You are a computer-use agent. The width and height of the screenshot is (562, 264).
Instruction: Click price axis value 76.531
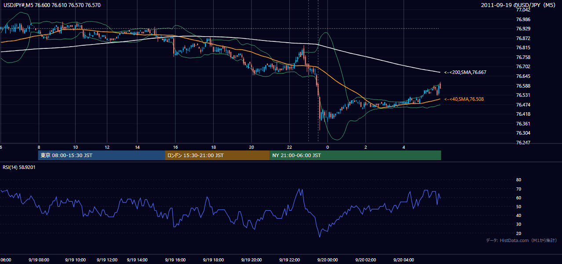coord(524,95)
